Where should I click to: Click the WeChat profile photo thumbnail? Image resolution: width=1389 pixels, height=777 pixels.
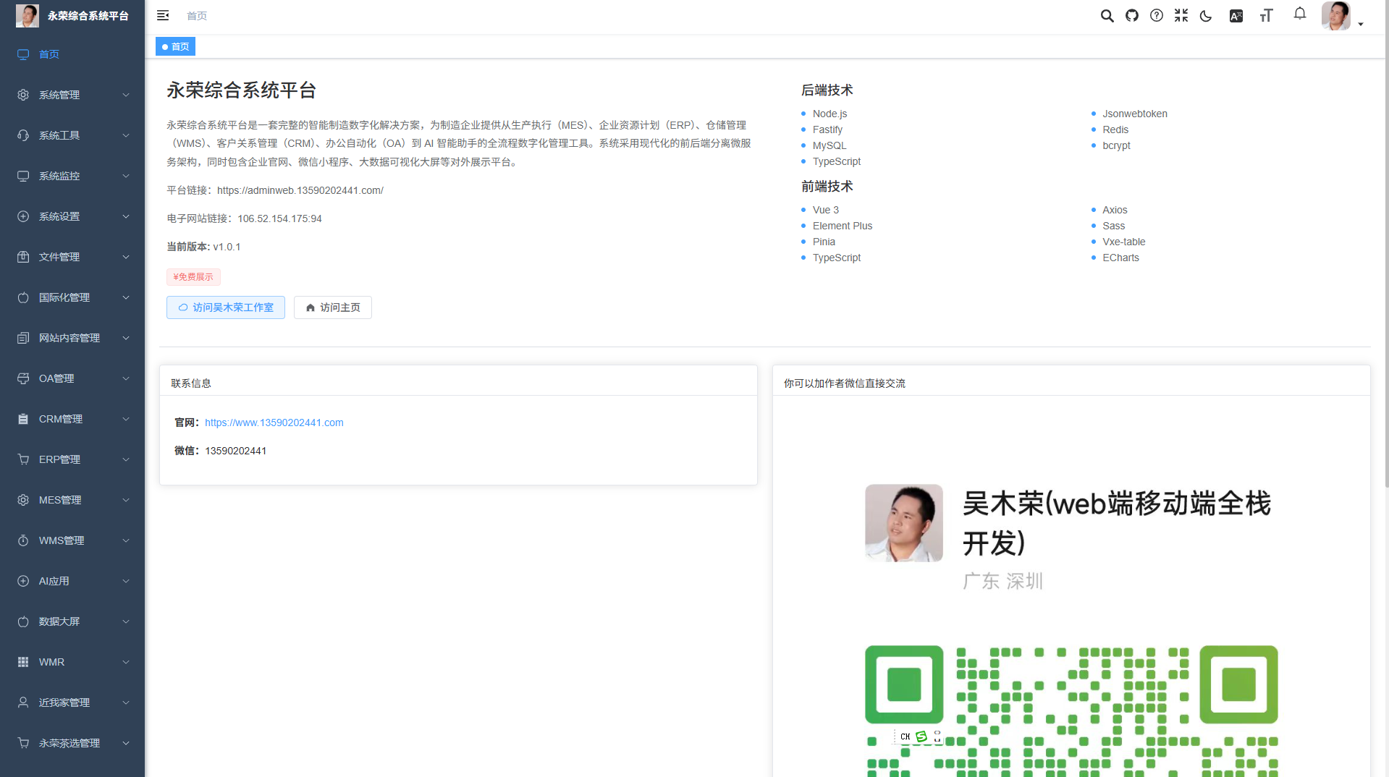pos(904,523)
